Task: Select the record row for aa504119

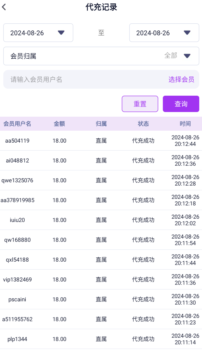Action: [x=17, y=141]
